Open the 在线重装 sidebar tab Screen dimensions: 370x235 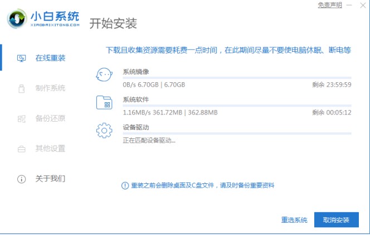(x=41, y=58)
